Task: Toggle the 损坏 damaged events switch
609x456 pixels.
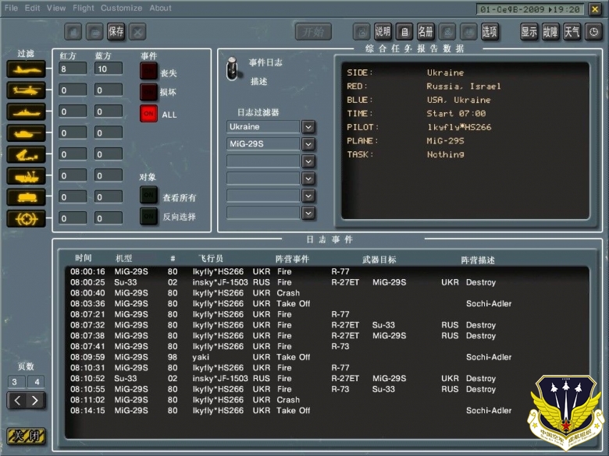Action: point(149,92)
